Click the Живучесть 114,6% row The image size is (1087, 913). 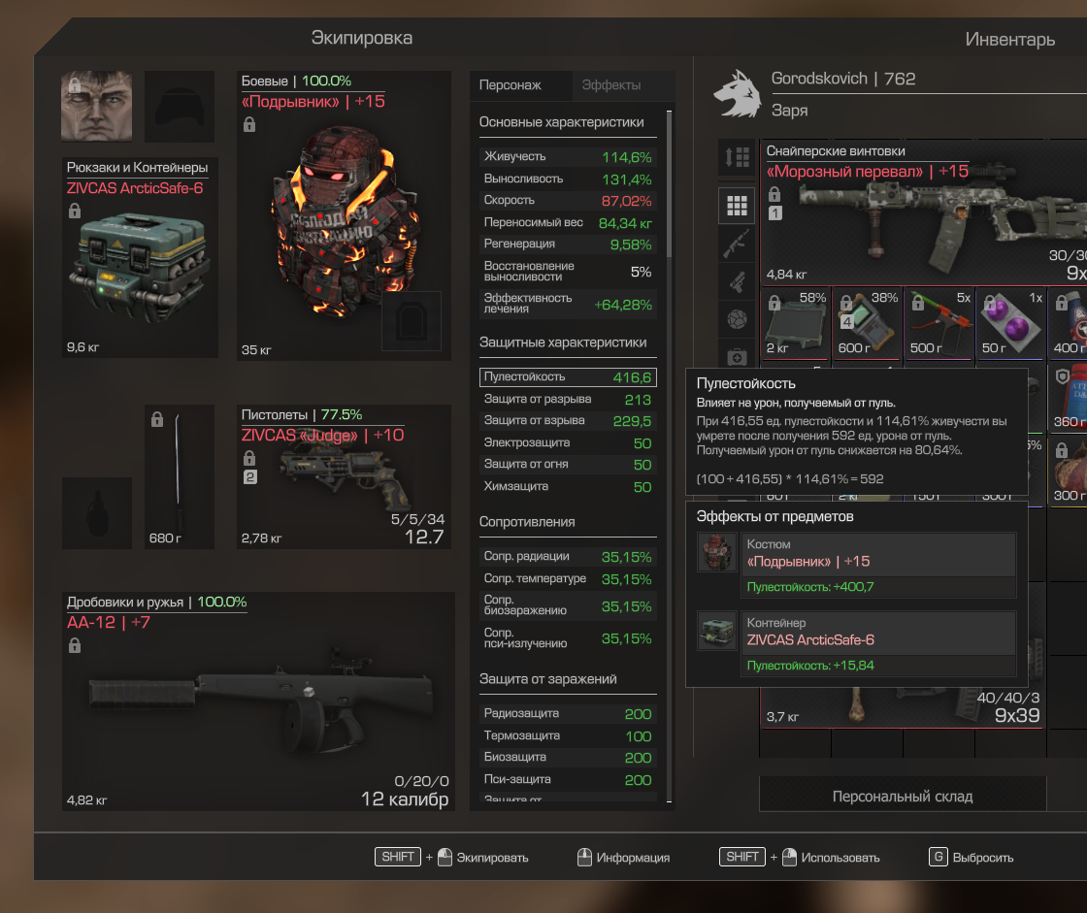[568, 156]
